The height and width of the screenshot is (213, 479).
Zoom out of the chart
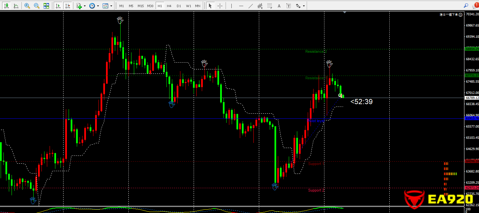pos(37,6)
